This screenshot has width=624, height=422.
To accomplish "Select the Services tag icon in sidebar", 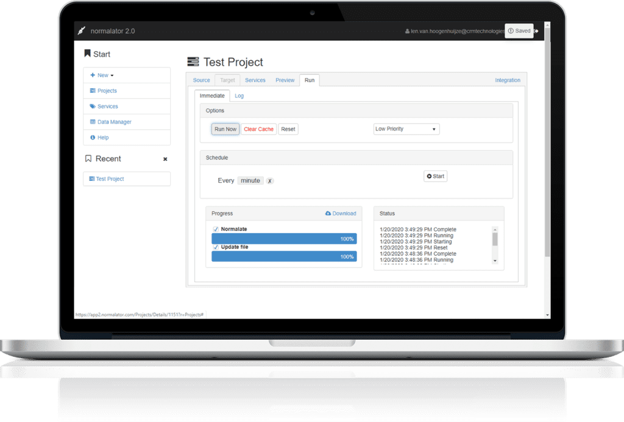I will 93,106.
